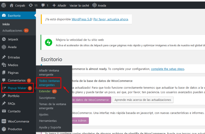205x134 pixels.
Task: Click Vaciar la caché in toolbar
Action: coord(79,5)
